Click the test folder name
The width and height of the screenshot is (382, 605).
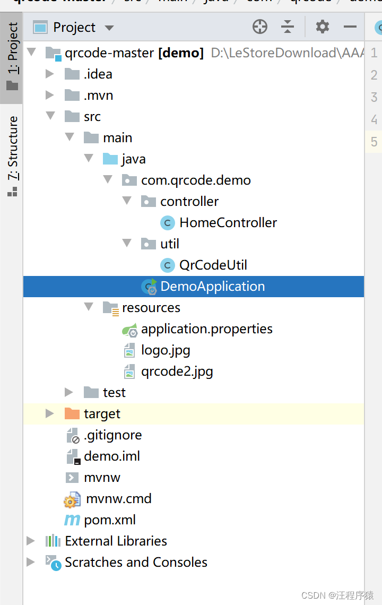click(114, 392)
